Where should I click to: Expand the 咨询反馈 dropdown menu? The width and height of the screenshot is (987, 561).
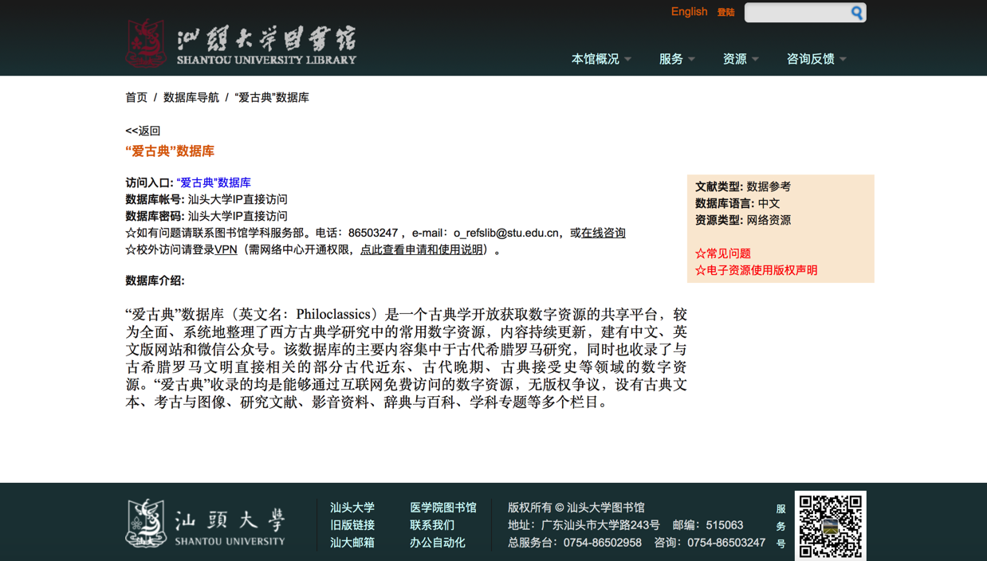click(816, 59)
